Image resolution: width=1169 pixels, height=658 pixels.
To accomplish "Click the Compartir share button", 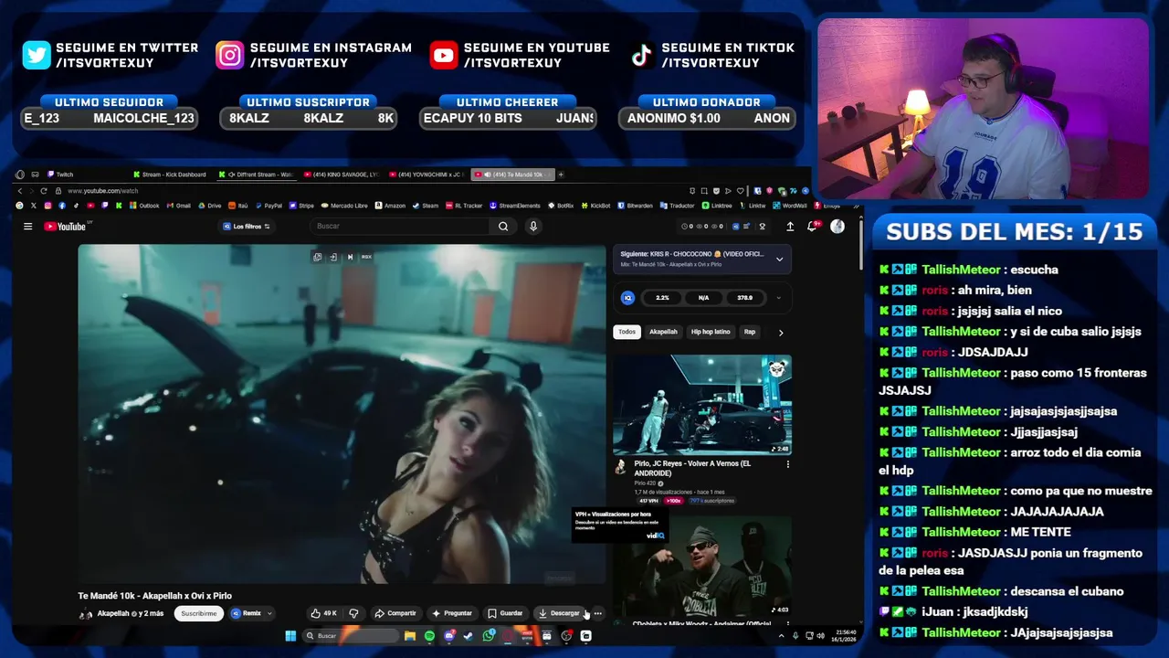I will click(x=395, y=613).
